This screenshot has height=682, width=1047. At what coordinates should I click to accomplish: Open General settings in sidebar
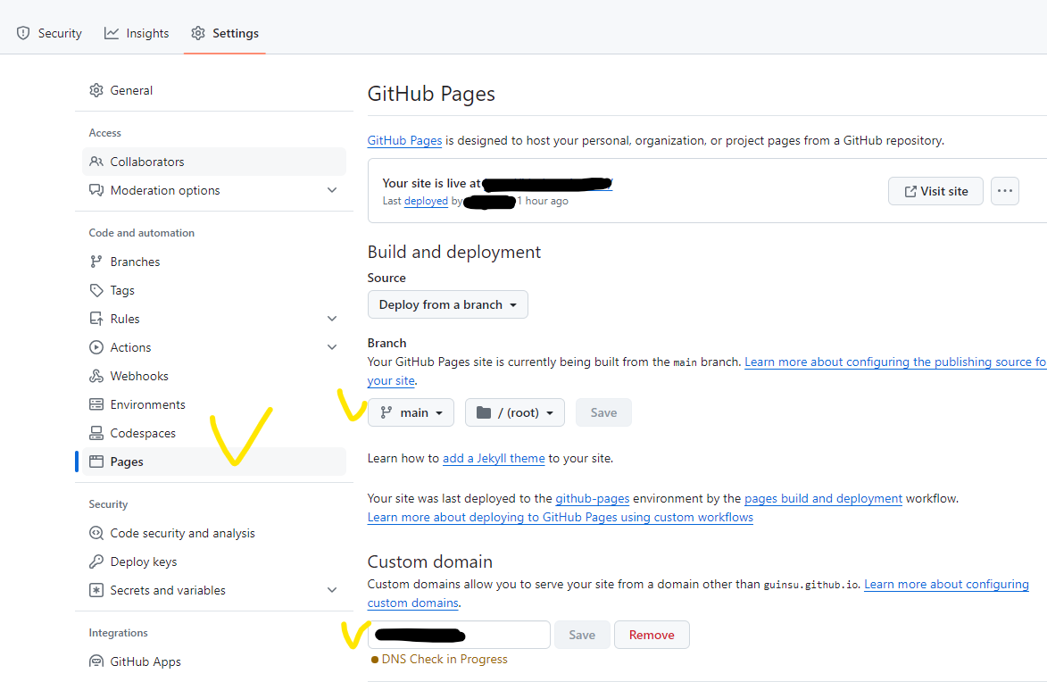pyautogui.click(x=213, y=90)
